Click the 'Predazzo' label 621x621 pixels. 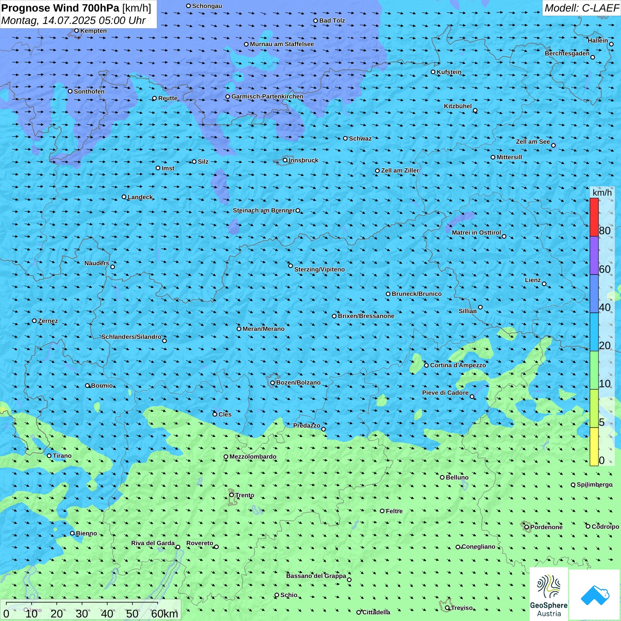[307, 425]
